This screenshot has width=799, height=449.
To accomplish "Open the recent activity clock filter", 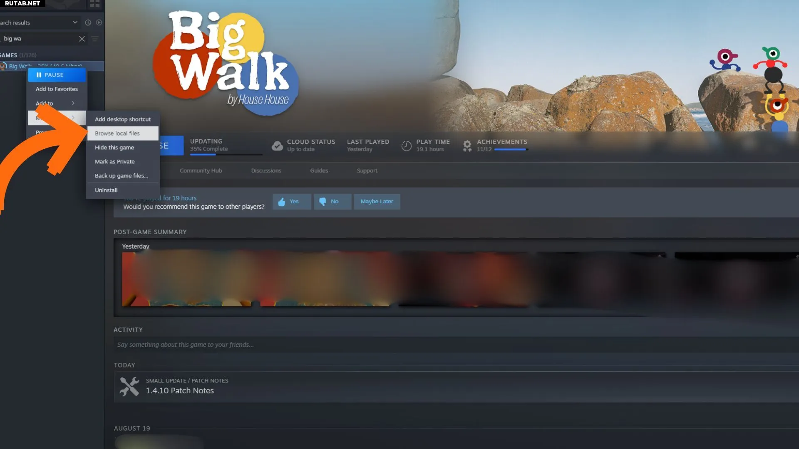I will click(88, 22).
